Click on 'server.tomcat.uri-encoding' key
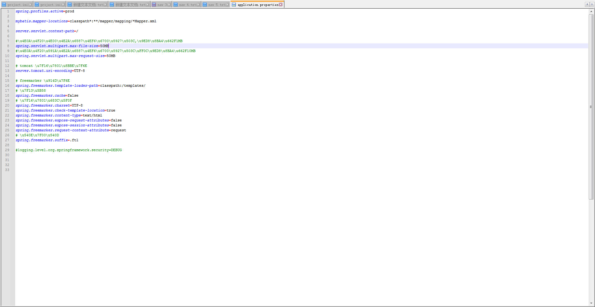The image size is (595, 307). 44,71
